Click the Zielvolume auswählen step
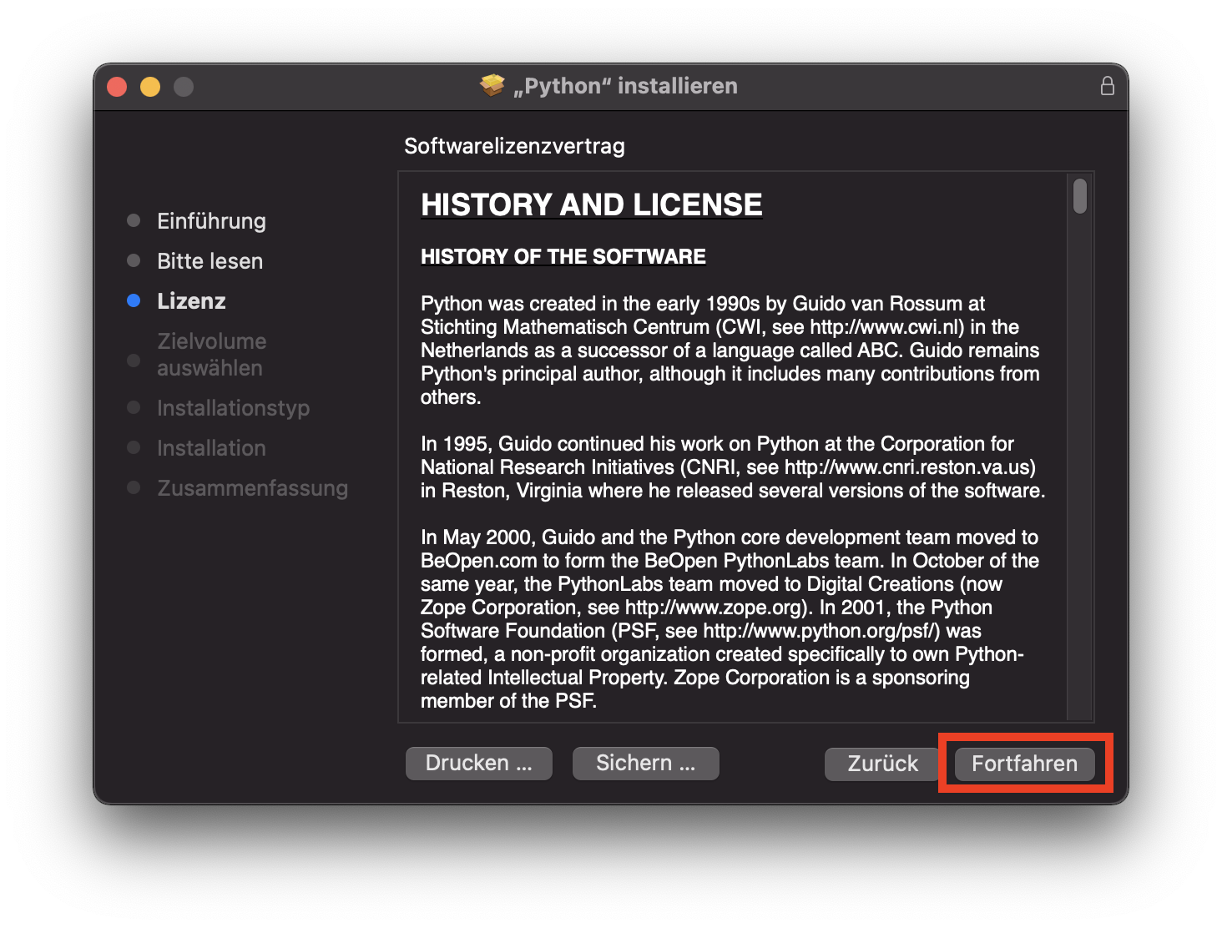The image size is (1222, 928). tap(212, 355)
